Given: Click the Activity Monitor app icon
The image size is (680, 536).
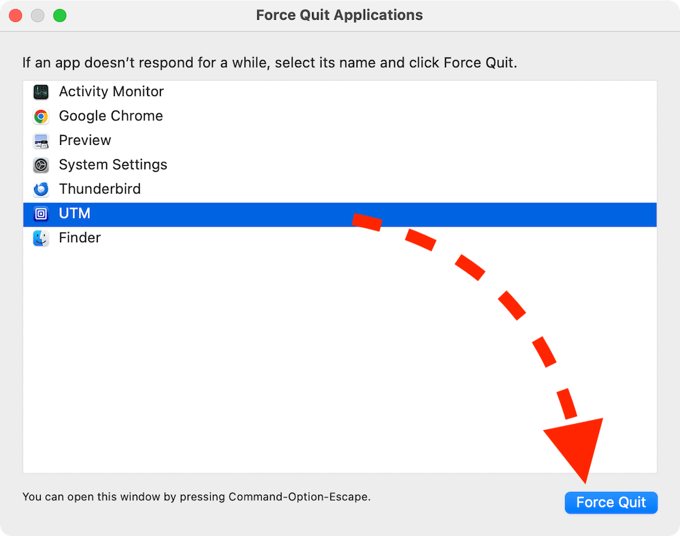Looking at the screenshot, I should tap(41, 92).
